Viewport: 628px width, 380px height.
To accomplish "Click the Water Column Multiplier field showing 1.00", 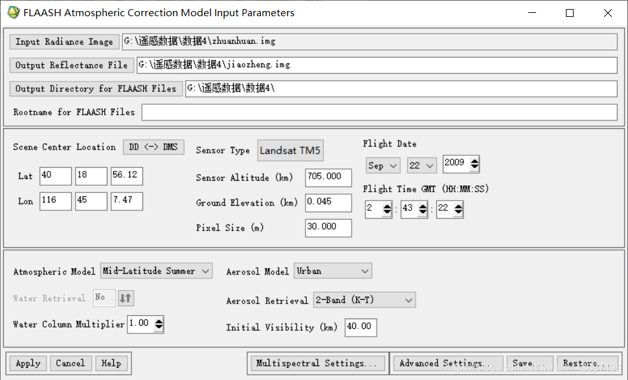I will (x=140, y=324).
